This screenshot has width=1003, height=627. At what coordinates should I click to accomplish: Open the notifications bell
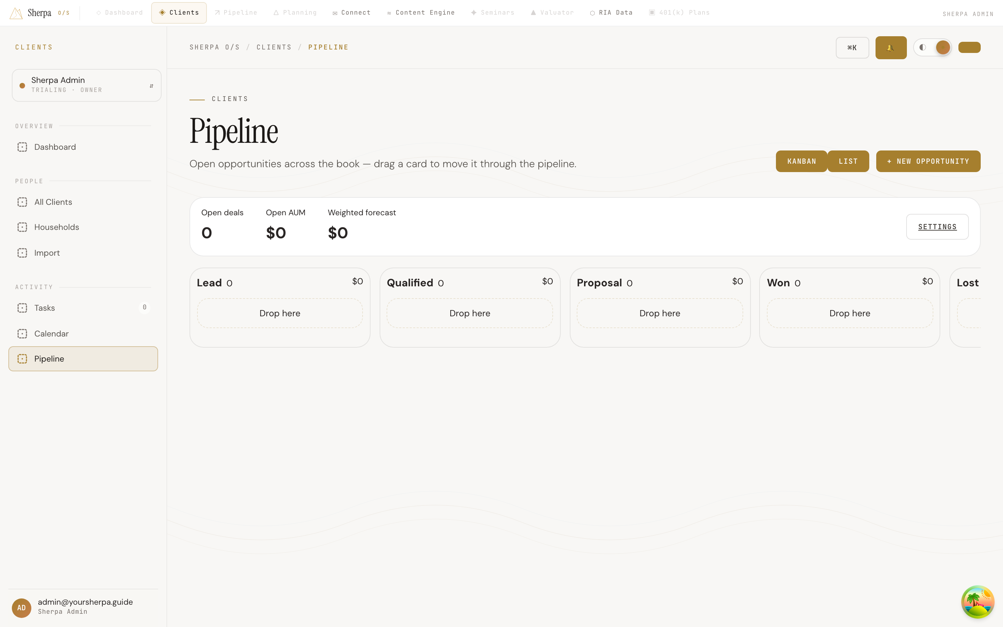891,48
